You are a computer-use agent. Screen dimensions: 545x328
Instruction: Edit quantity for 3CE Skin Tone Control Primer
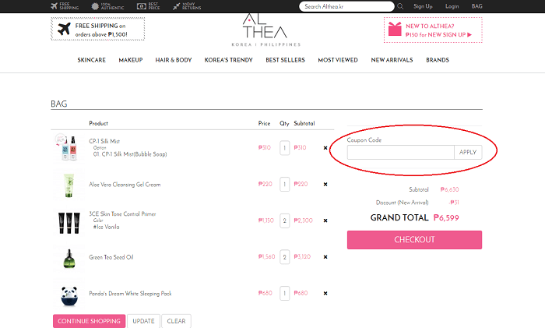[285, 220]
